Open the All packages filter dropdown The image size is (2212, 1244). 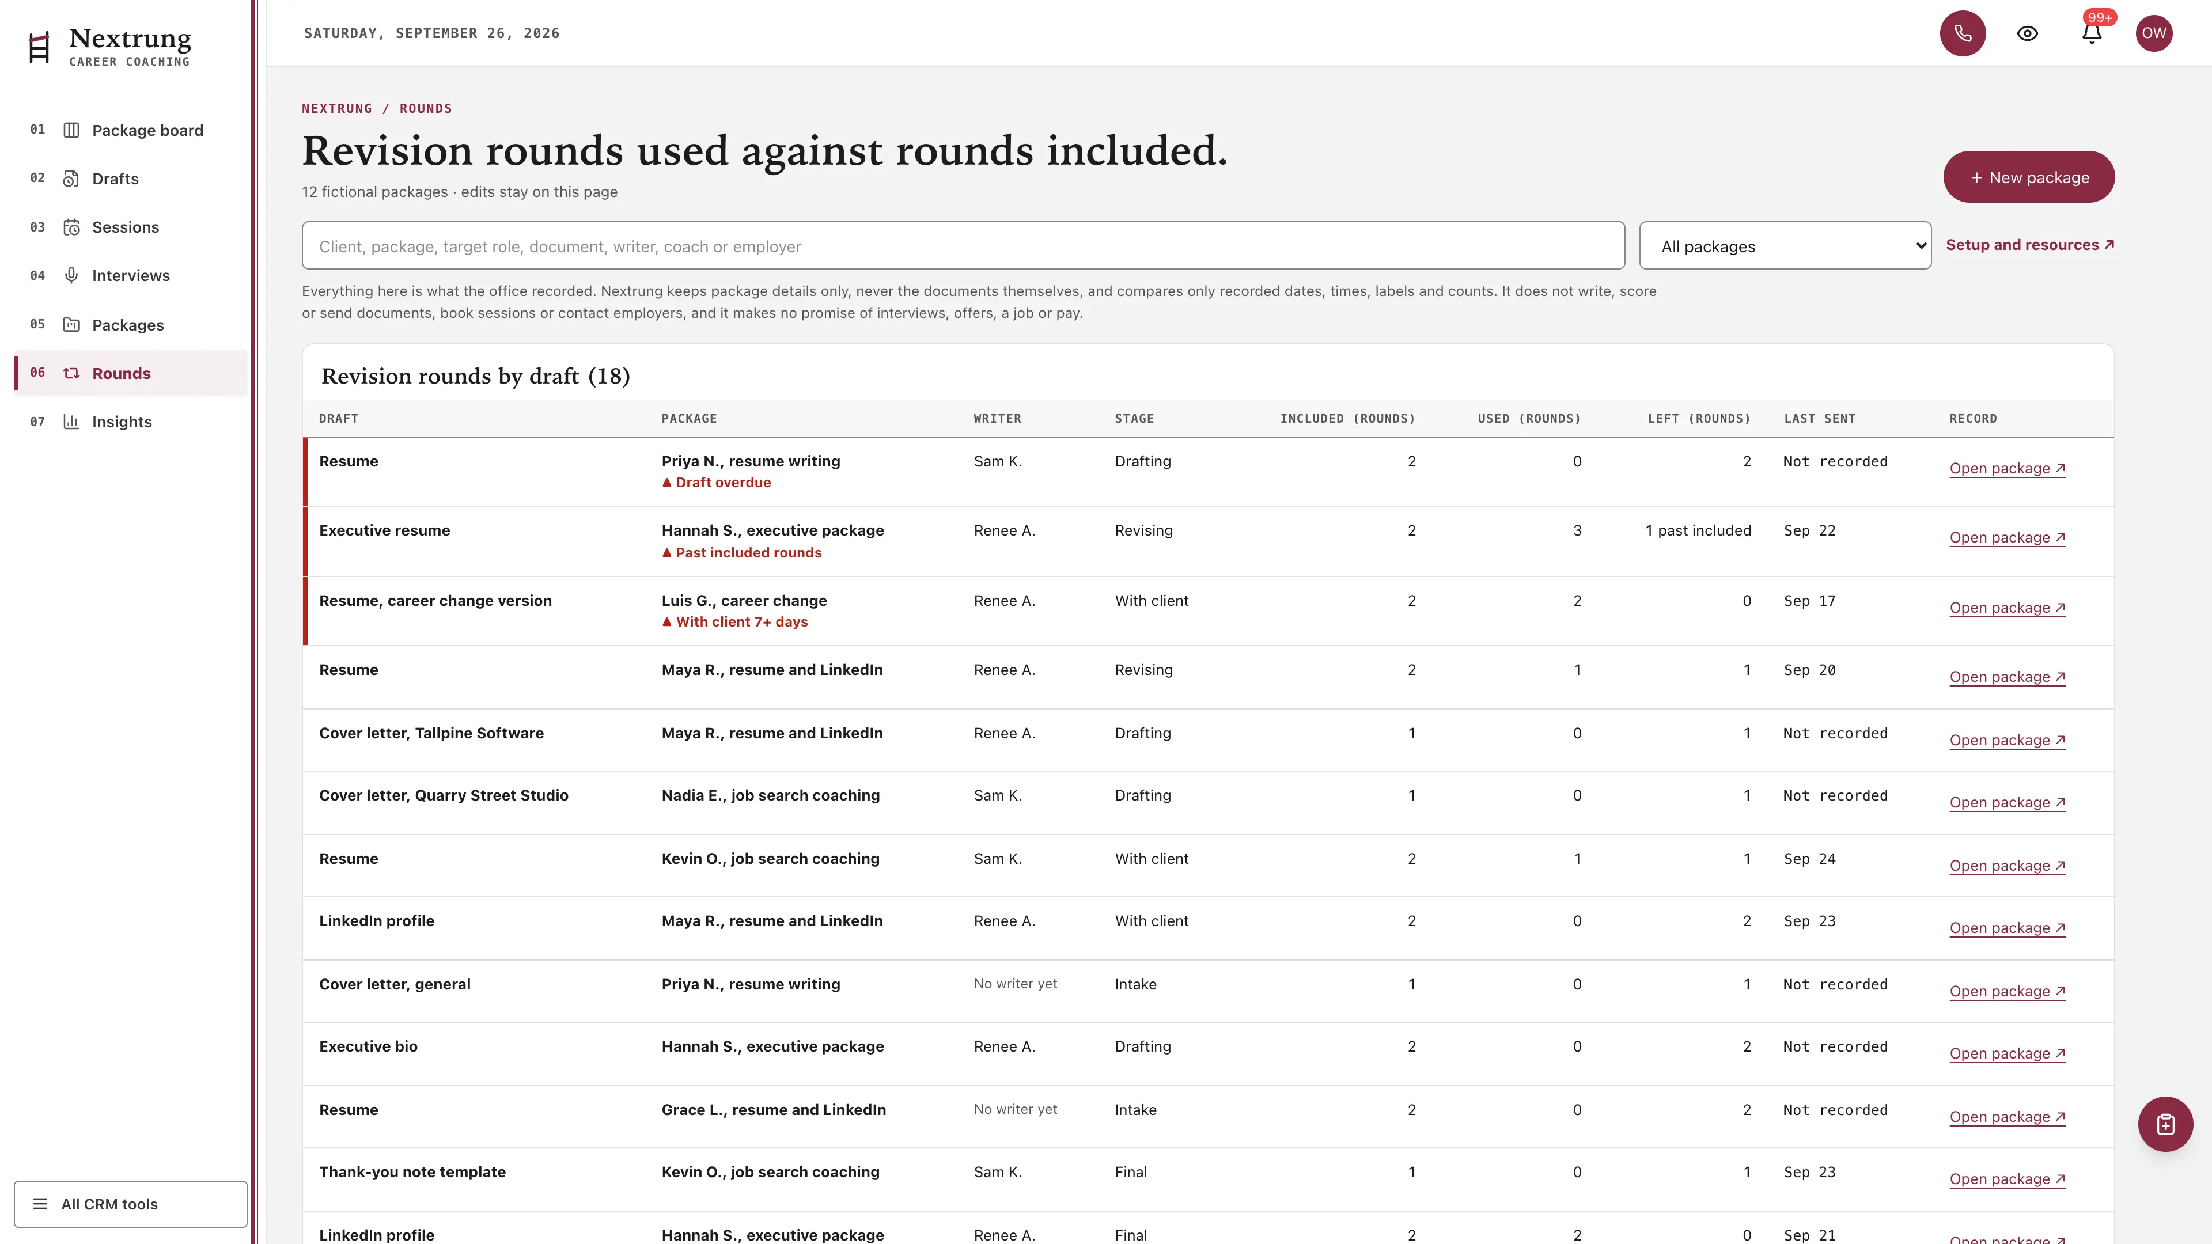pyautogui.click(x=1785, y=246)
